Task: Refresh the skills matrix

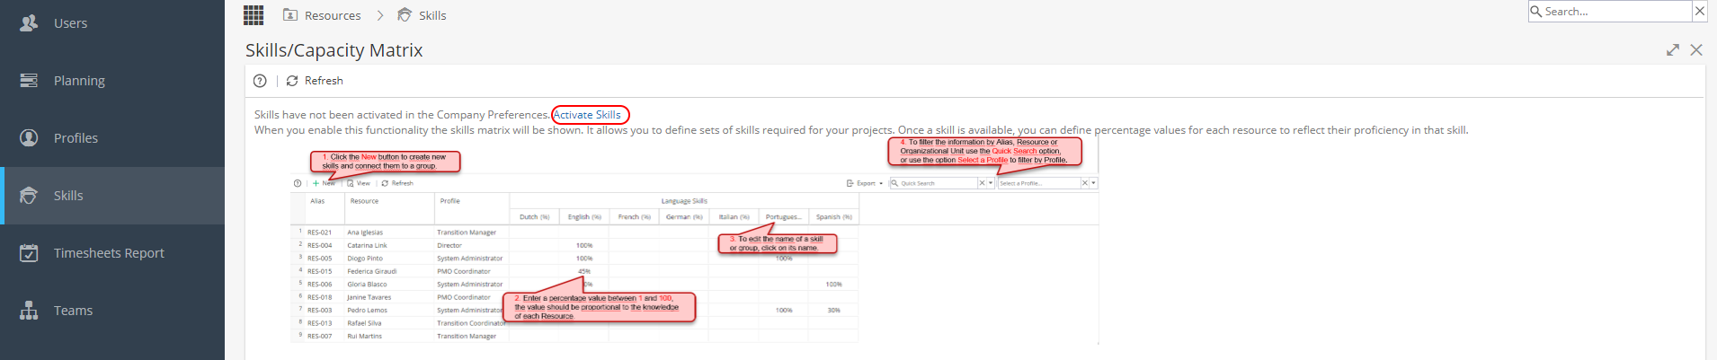Action: pos(315,81)
